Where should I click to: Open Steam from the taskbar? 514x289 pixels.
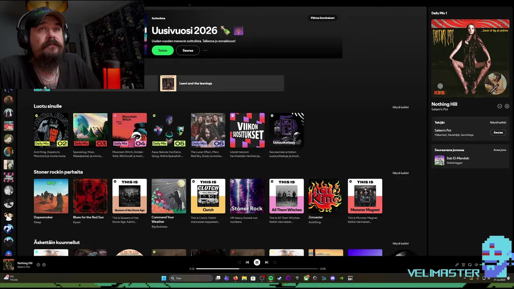click(x=279, y=278)
